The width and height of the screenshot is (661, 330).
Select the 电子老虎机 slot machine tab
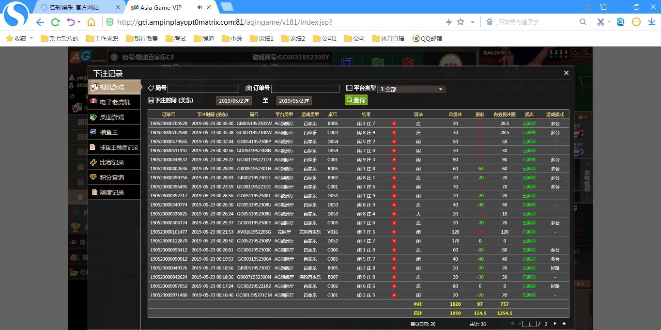coord(114,102)
